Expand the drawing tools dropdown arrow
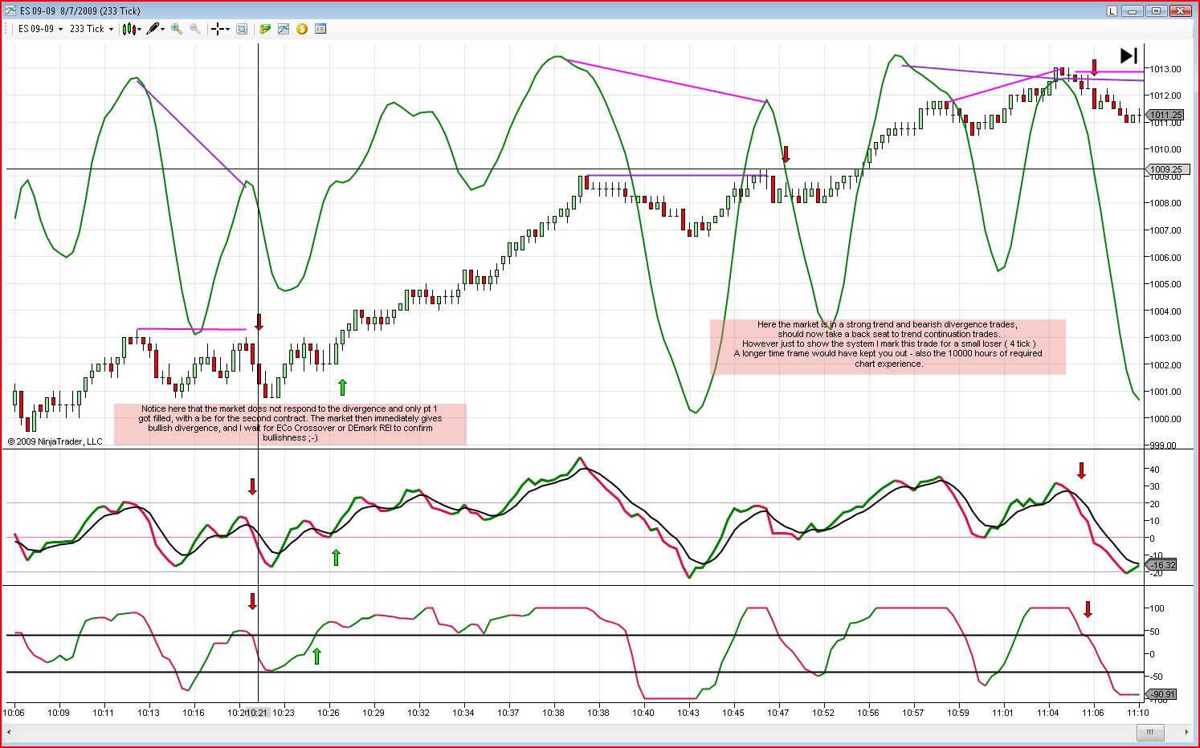 pos(163,29)
